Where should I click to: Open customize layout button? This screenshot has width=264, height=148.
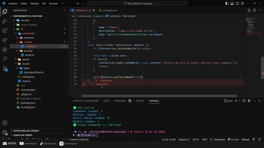[243, 3]
